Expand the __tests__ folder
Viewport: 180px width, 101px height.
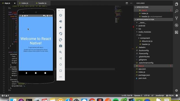tap(153, 22)
